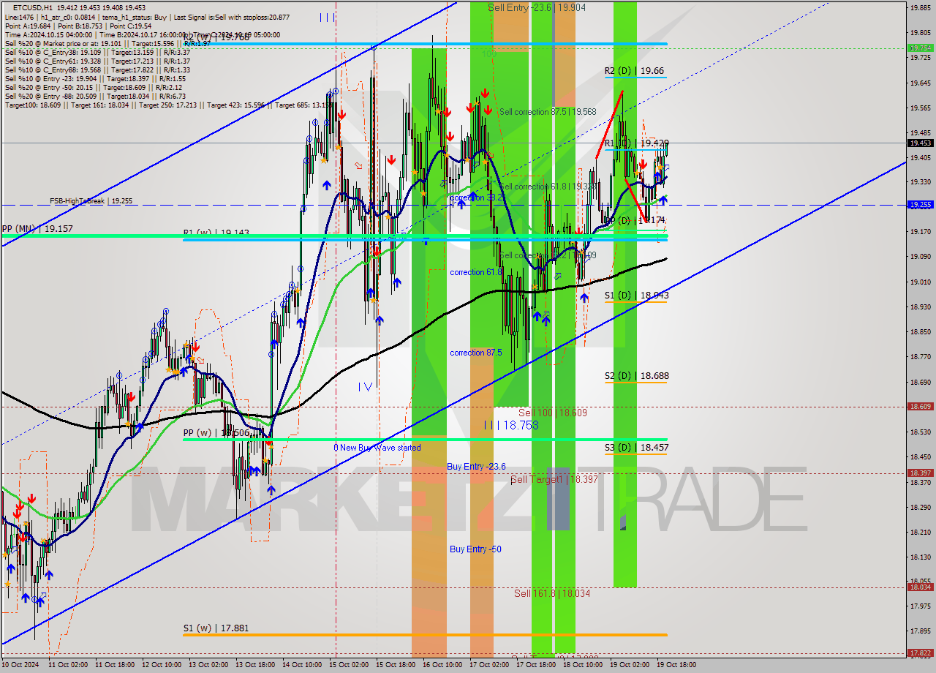Click the 'S2 (D) | 18.688' support label

point(636,376)
